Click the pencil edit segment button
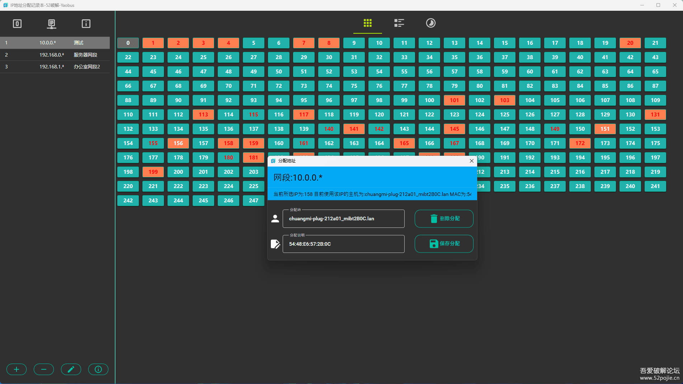The height and width of the screenshot is (384, 683). (x=71, y=369)
